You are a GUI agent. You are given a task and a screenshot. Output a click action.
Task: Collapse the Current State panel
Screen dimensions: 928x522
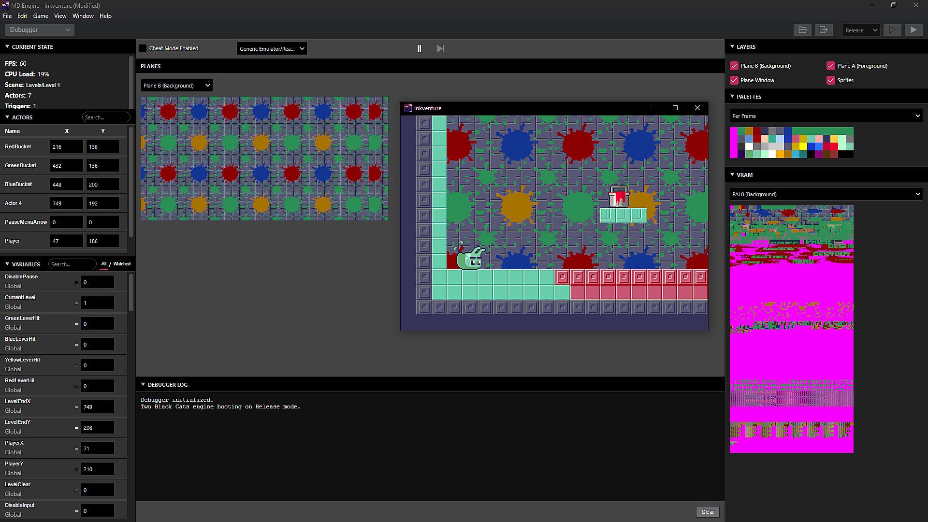click(x=7, y=47)
